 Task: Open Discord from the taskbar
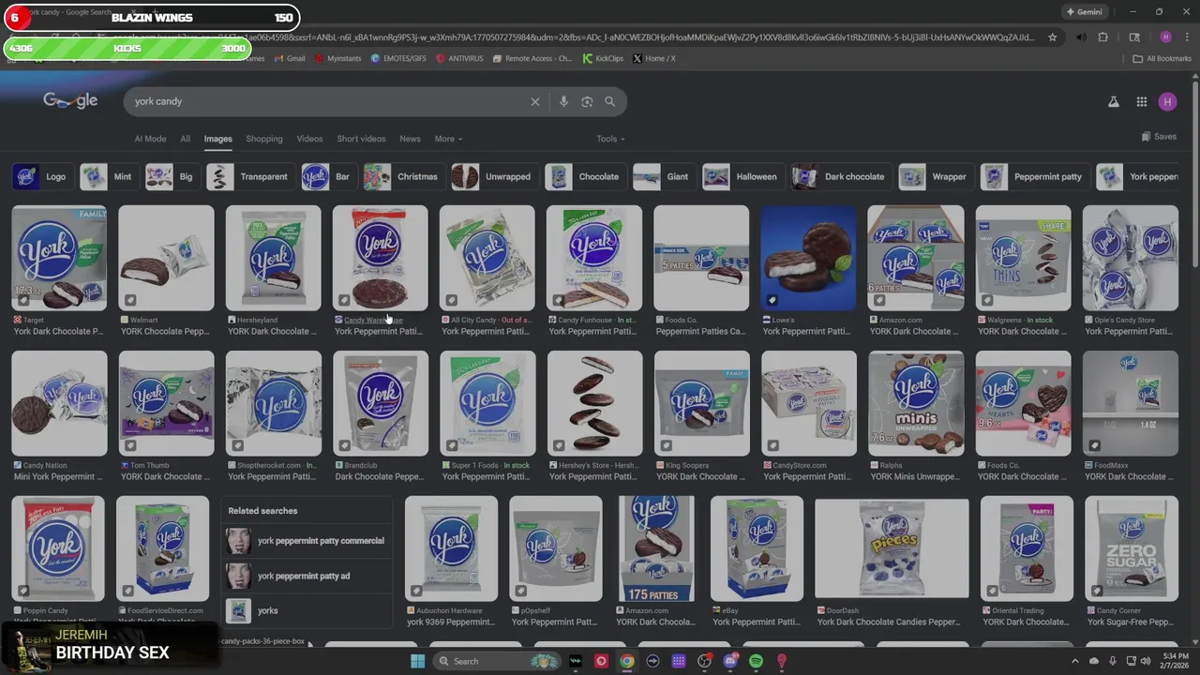[730, 661]
